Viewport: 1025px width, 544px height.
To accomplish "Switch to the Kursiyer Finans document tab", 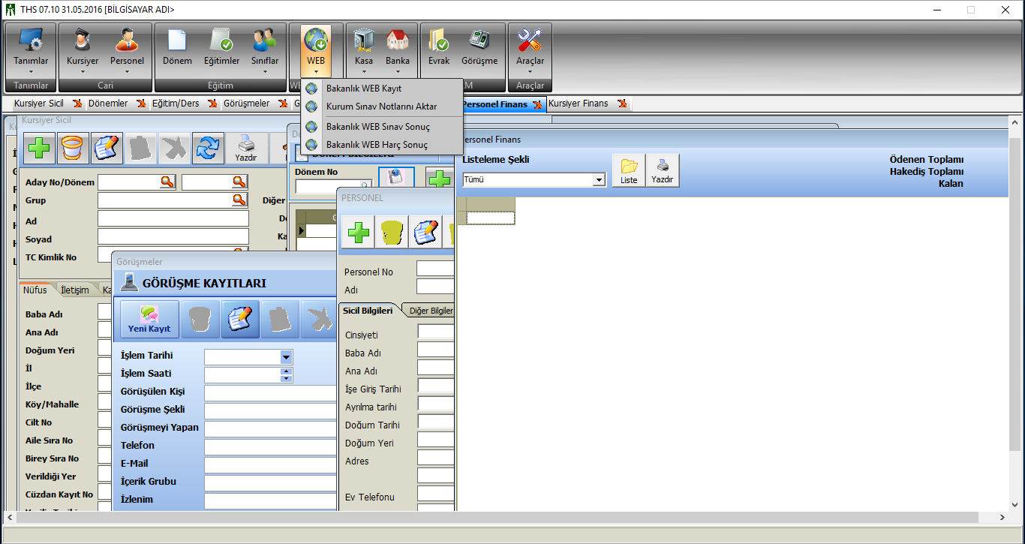I will [x=579, y=104].
